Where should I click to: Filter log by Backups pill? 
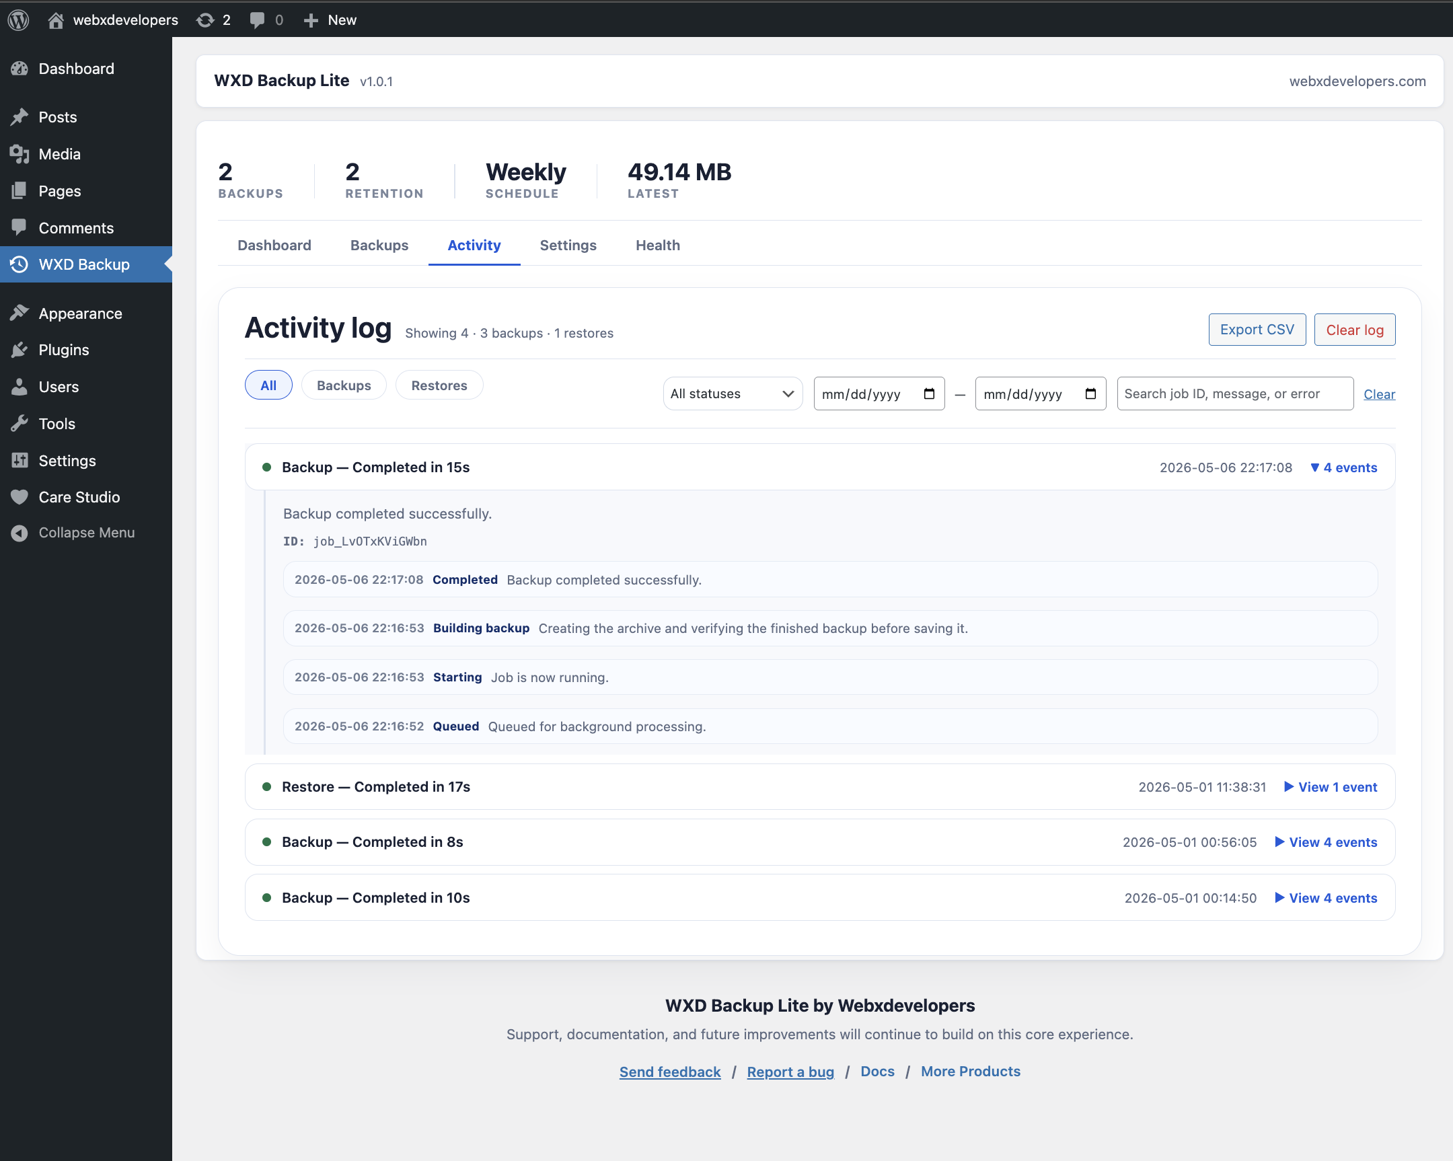pyautogui.click(x=344, y=385)
